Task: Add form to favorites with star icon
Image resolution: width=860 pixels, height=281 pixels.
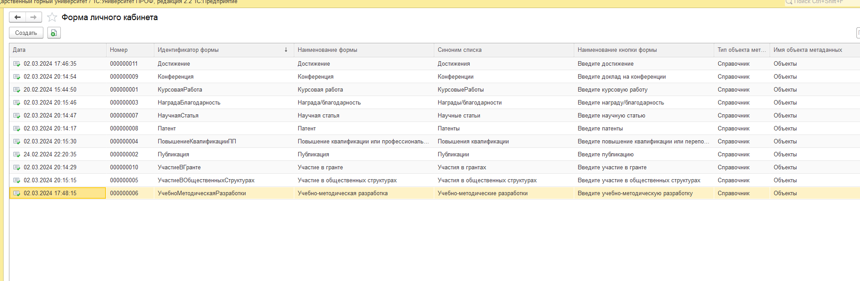Action: [x=52, y=17]
